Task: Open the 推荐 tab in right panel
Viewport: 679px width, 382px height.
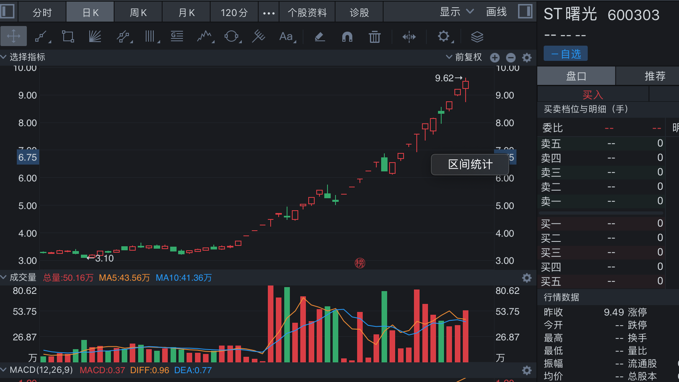Action: tap(655, 76)
